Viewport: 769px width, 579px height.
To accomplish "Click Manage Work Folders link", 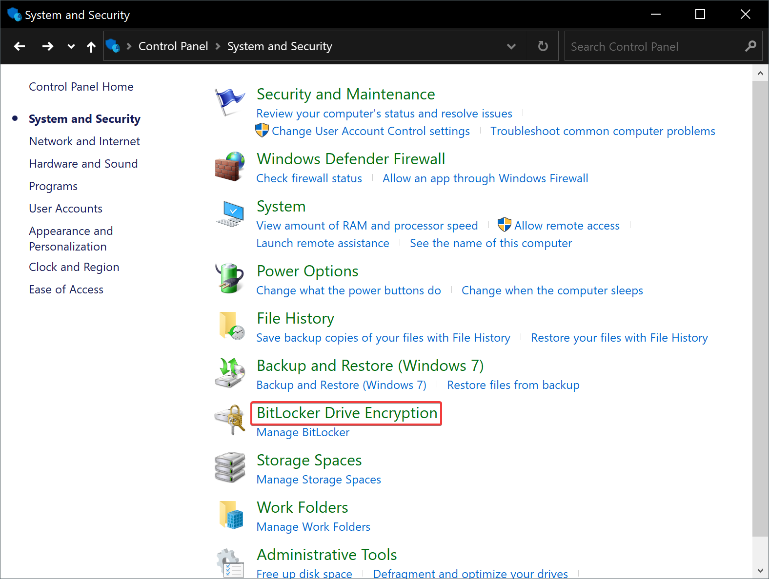I will [x=313, y=527].
